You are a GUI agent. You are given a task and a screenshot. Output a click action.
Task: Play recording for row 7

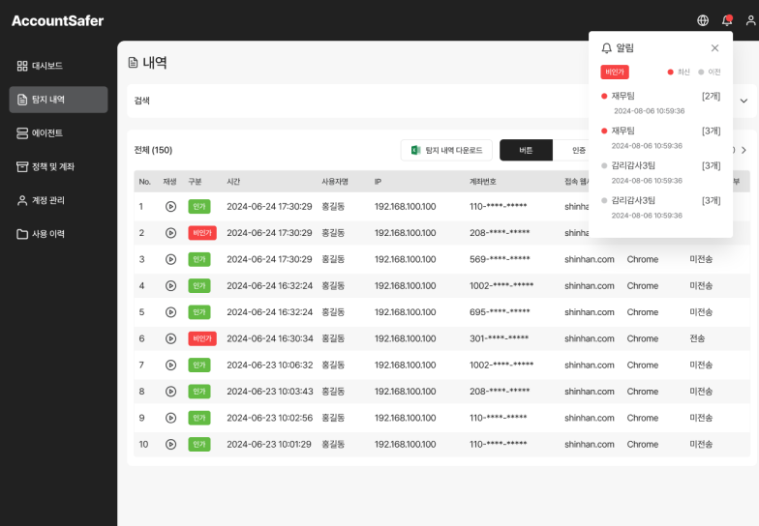pyautogui.click(x=170, y=365)
